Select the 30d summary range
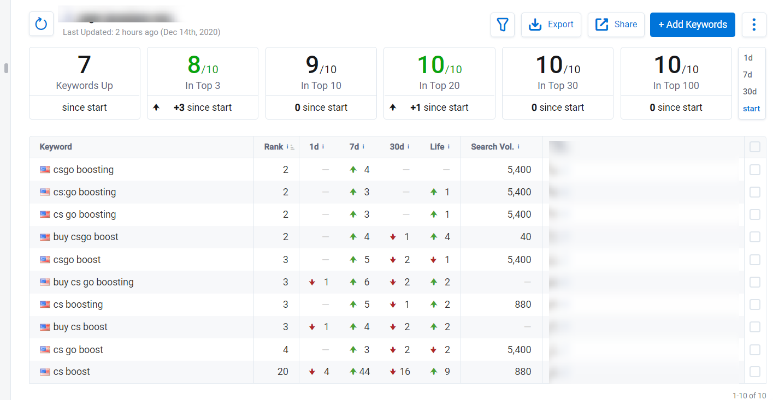The height and width of the screenshot is (400, 773). pos(750,92)
